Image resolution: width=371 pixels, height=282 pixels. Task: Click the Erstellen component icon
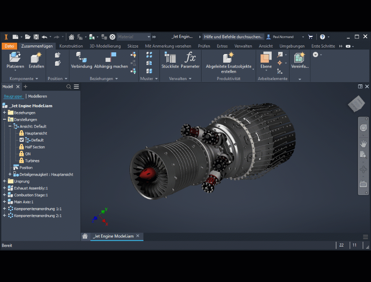[36, 58]
